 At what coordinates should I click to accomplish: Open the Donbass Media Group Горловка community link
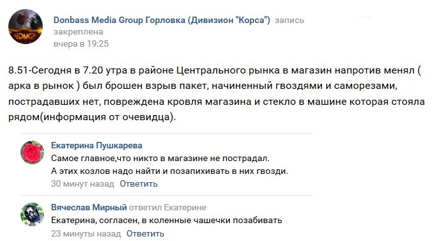162,20
